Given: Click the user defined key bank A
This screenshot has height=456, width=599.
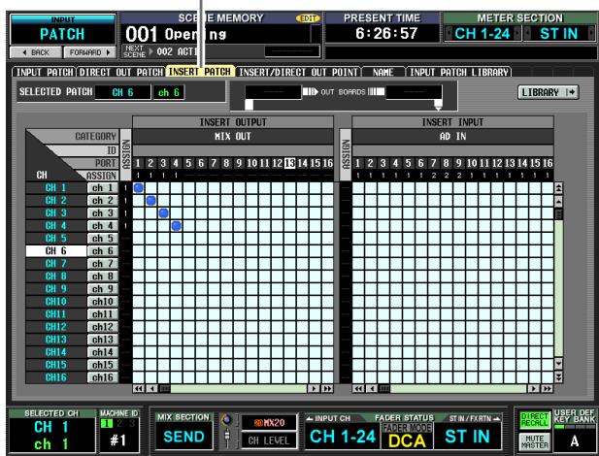Looking at the screenshot, I should point(575,441).
